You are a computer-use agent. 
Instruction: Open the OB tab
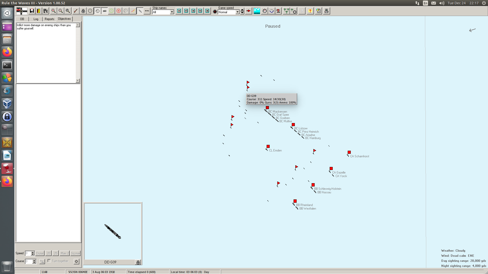[22, 19]
